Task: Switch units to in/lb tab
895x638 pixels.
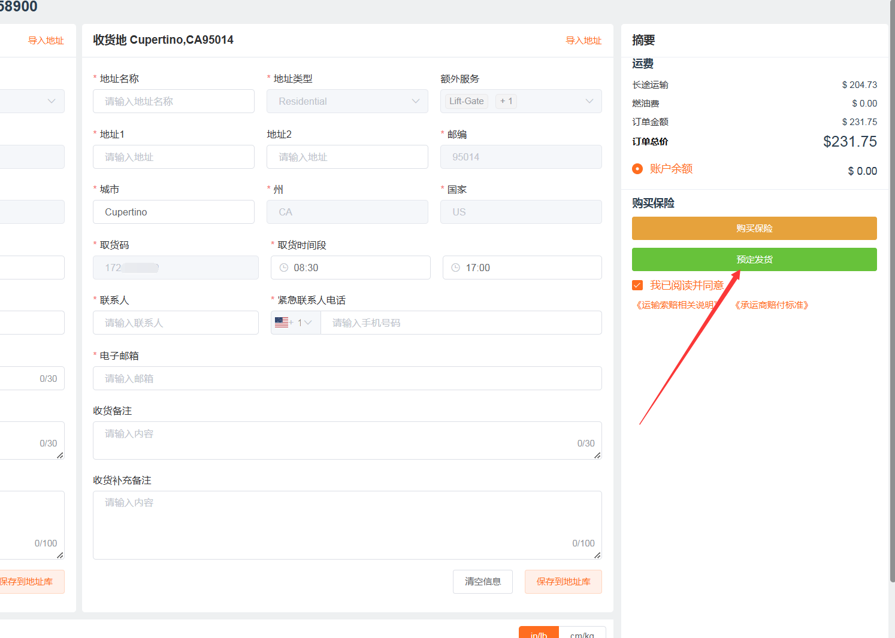Action: 539,633
